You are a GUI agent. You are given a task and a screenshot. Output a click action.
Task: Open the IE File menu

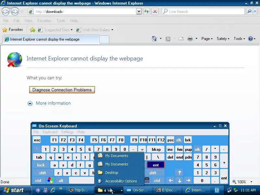pos(6,21)
